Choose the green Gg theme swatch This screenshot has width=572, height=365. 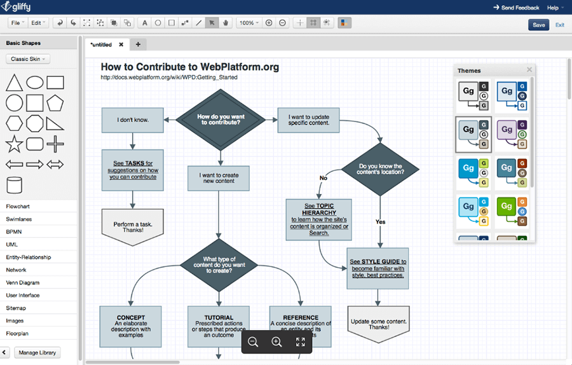(512, 211)
